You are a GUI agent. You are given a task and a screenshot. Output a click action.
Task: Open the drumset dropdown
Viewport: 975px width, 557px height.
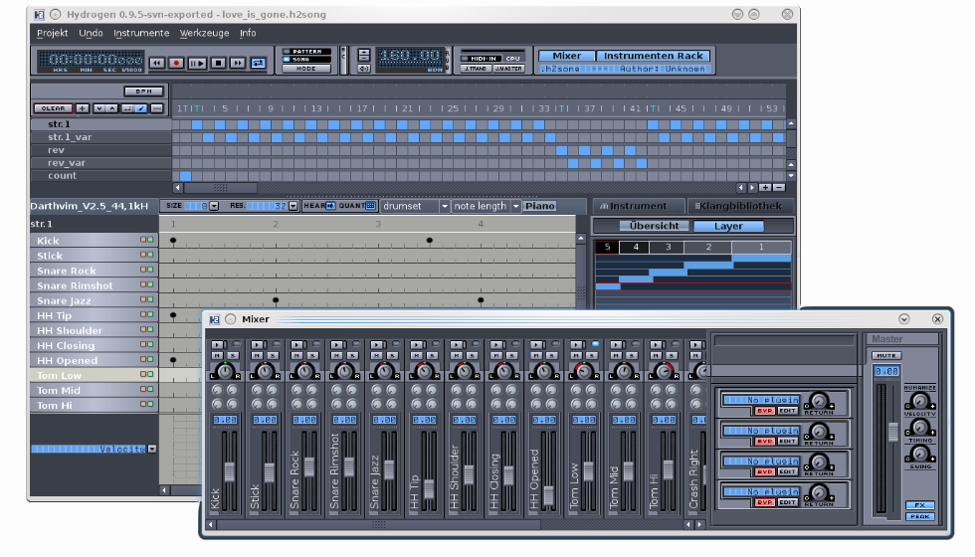click(416, 206)
